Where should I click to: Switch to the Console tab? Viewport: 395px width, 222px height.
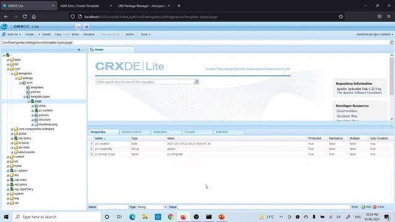(x=197, y=132)
